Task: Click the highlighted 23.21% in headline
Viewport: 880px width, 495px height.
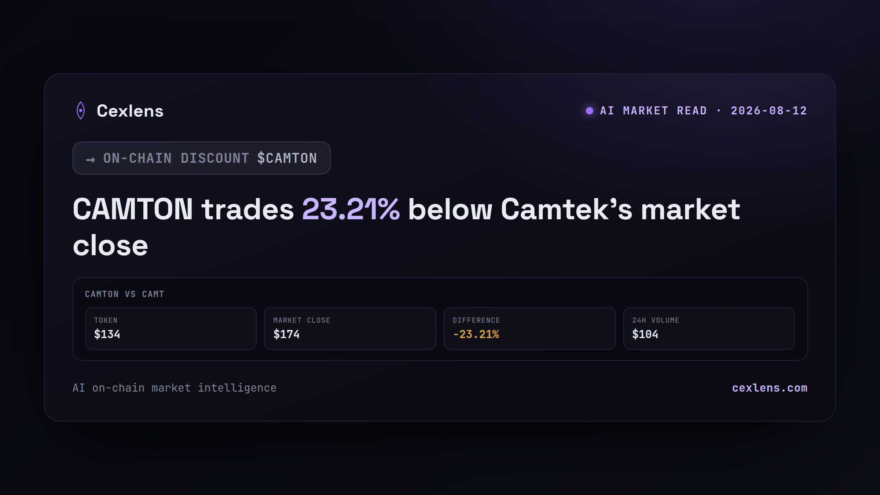Action: tap(351, 209)
